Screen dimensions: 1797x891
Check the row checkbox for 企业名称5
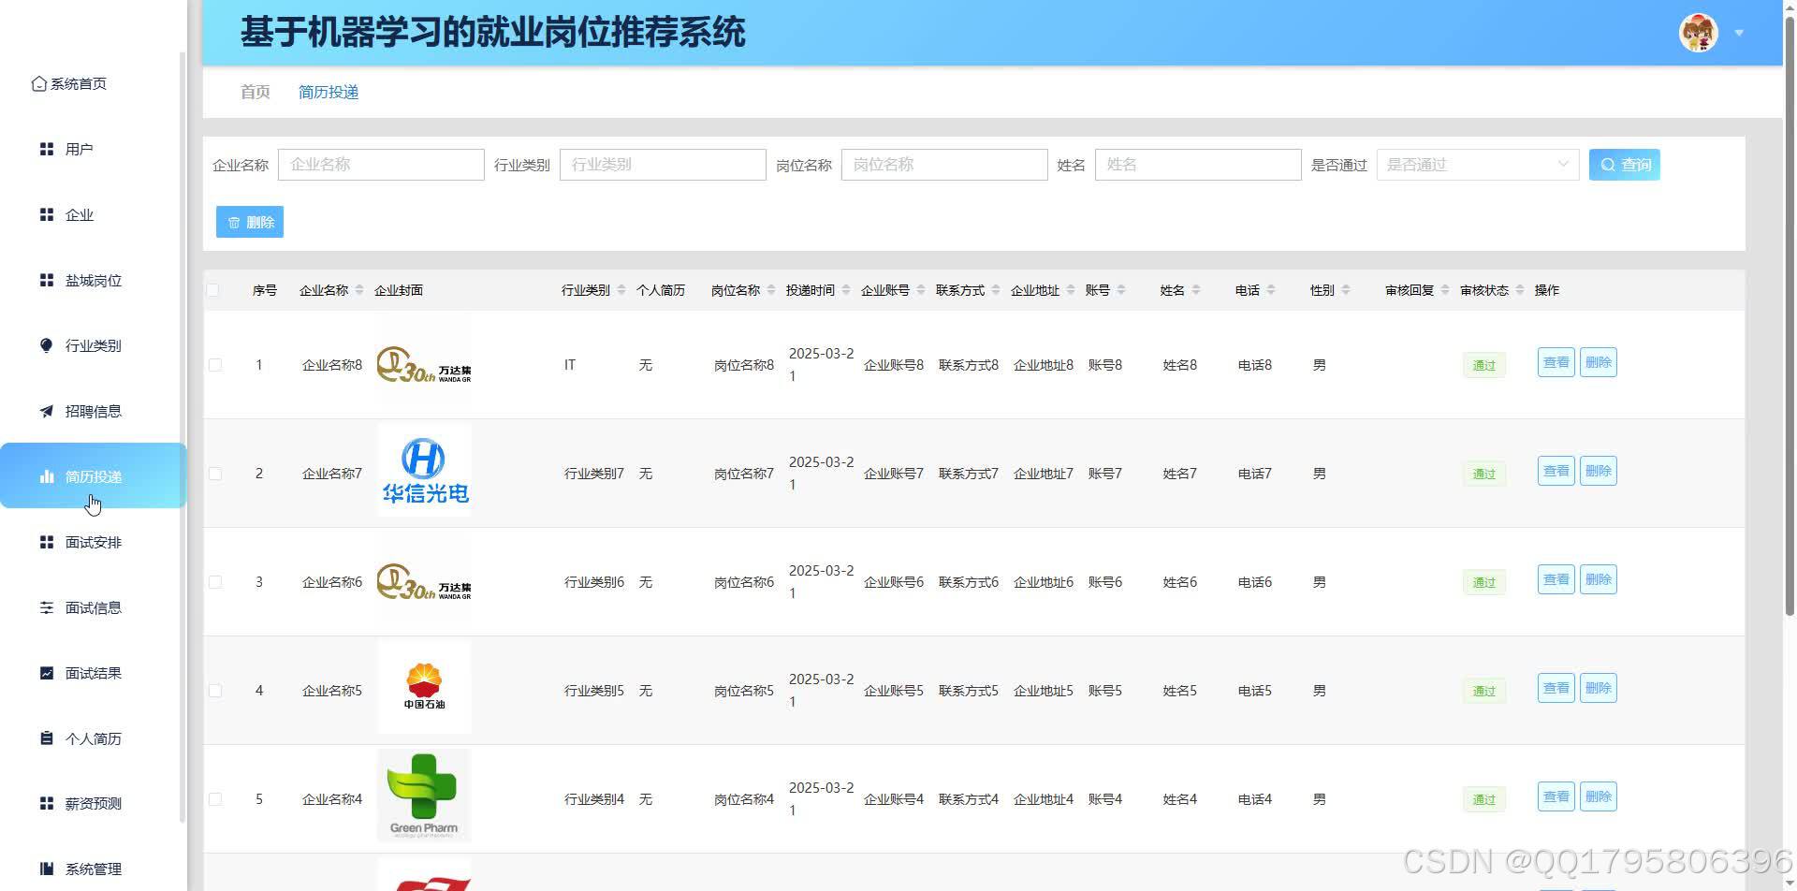coord(215,691)
